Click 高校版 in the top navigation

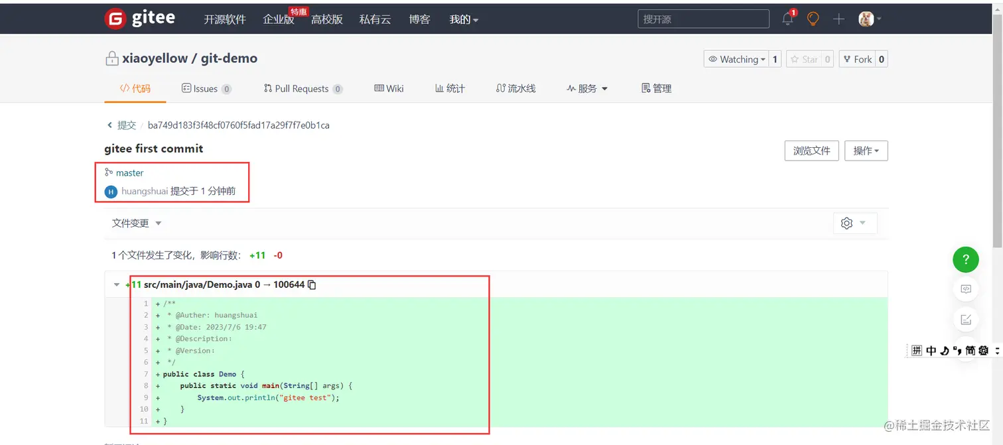tap(327, 19)
